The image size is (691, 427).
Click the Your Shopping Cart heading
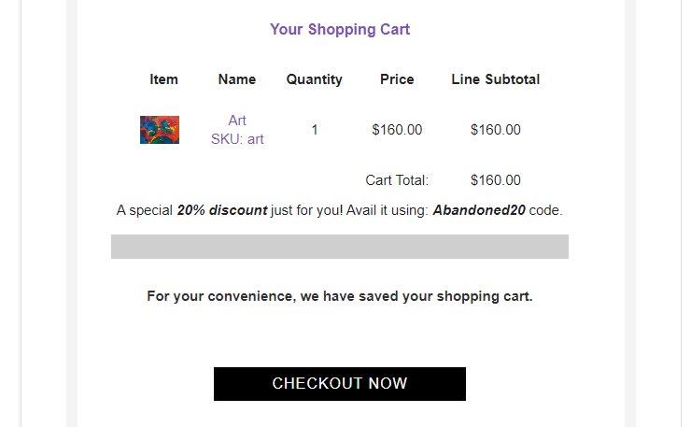pyautogui.click(x=340, y=29)
